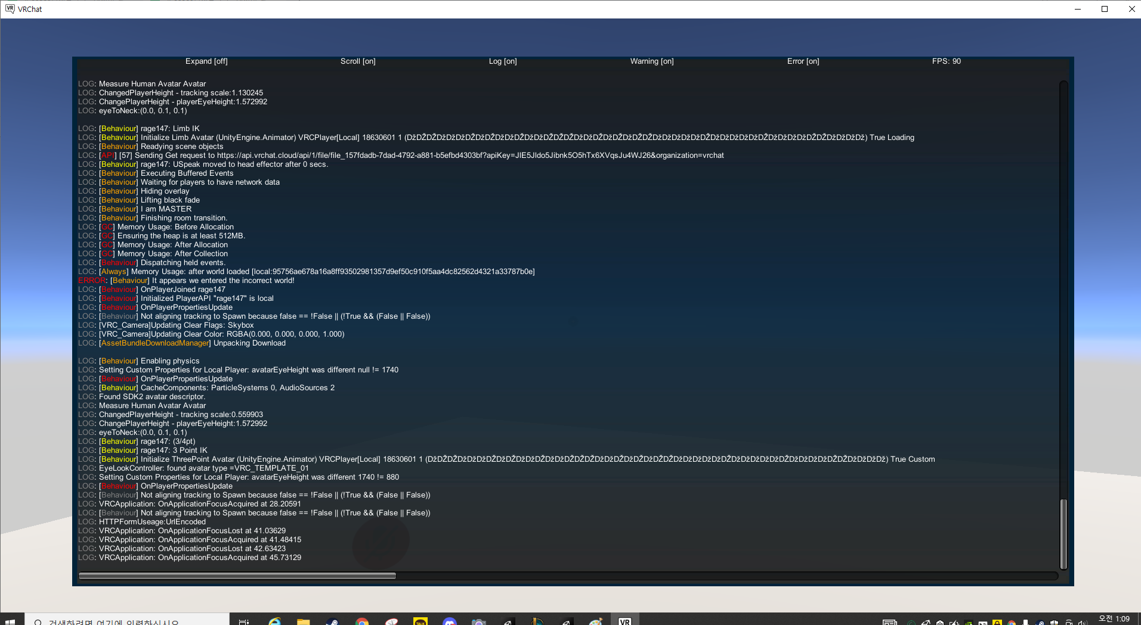Minimize the VRChat window

tap(1077, 9)
